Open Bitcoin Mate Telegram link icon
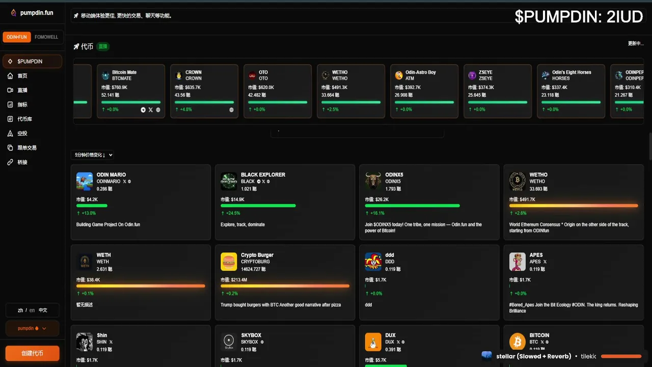 tap(143, 110)
